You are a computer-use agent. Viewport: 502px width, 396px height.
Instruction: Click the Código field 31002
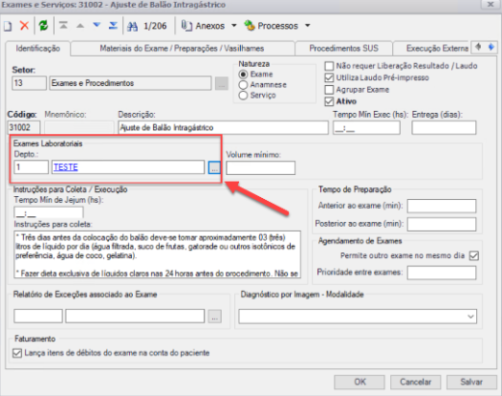click(x=24, y=127)
